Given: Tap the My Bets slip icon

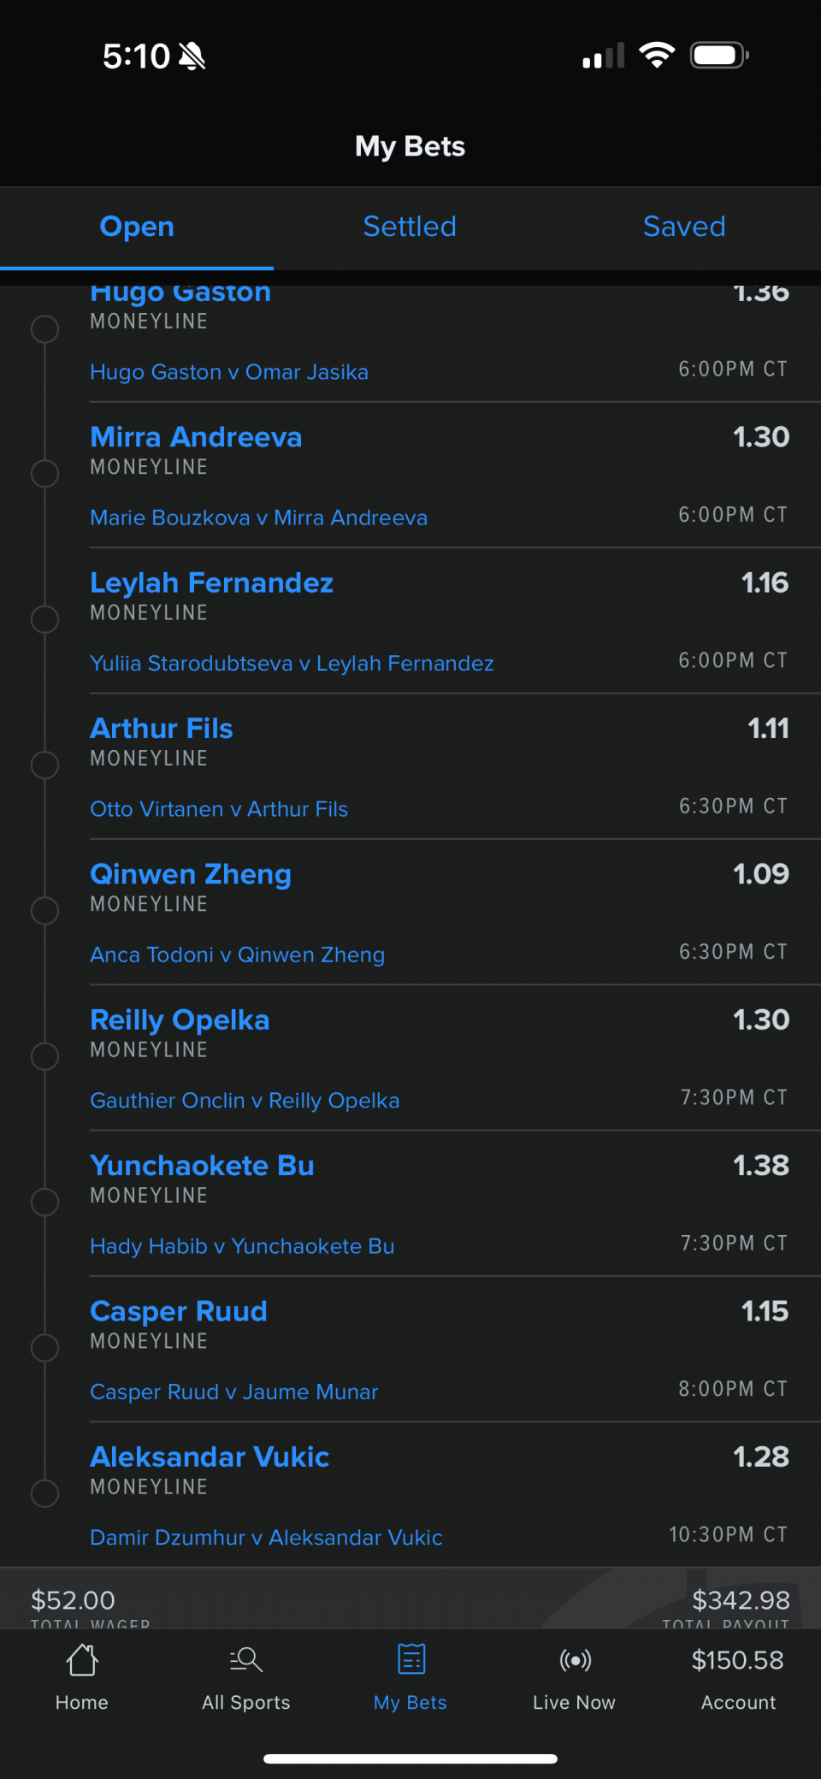Looking at the screenshot, I should (x=411, y=1661).
